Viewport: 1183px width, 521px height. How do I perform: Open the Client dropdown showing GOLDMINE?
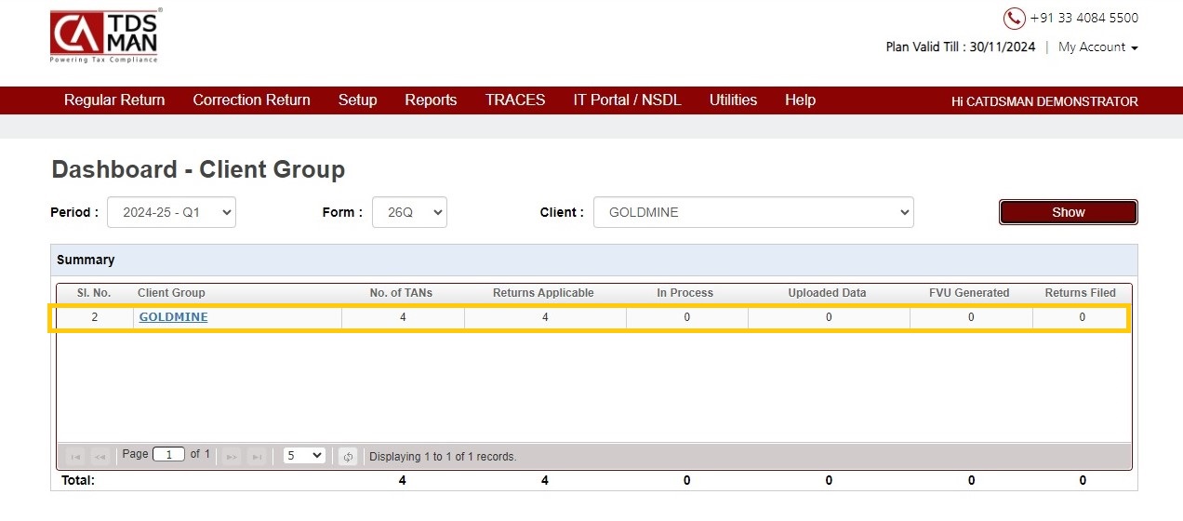coord(753,212)
